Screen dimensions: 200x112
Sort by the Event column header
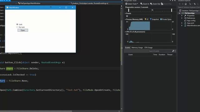pos(131,55)
